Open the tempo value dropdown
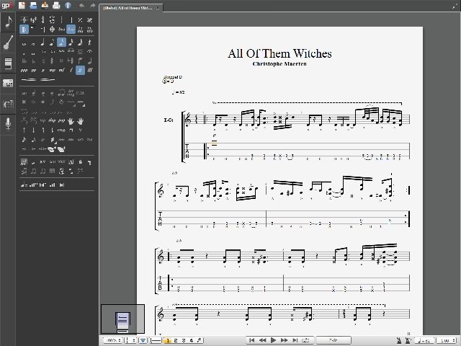The image size is (461, 346). click(425, 341)
